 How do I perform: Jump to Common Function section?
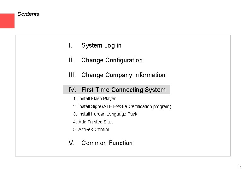click(x=107, y=143)
